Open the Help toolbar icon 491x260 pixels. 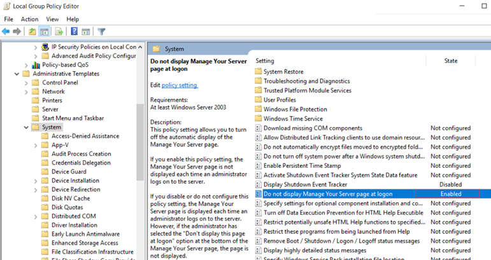[x=75, y=31]
